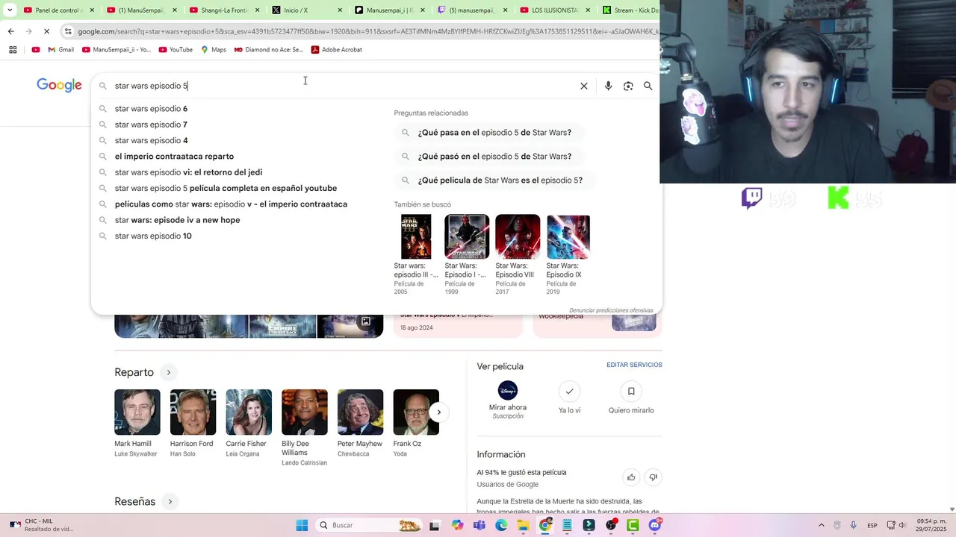
Task: Expand the Reparto section arrow
Action: click(x=169, y=372)
